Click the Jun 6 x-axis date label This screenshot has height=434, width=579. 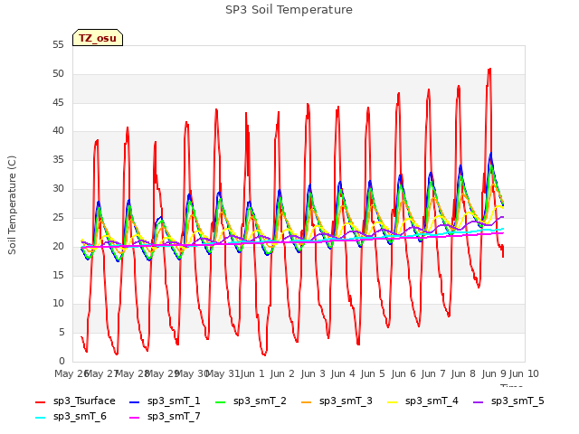(x=403, y=373)
